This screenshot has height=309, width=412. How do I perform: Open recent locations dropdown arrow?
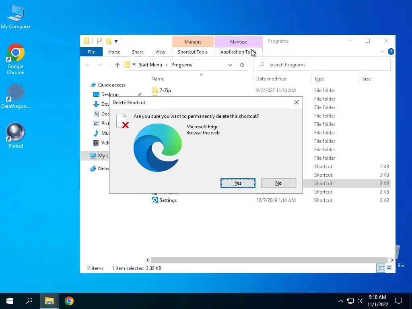(x=109, y=65)
